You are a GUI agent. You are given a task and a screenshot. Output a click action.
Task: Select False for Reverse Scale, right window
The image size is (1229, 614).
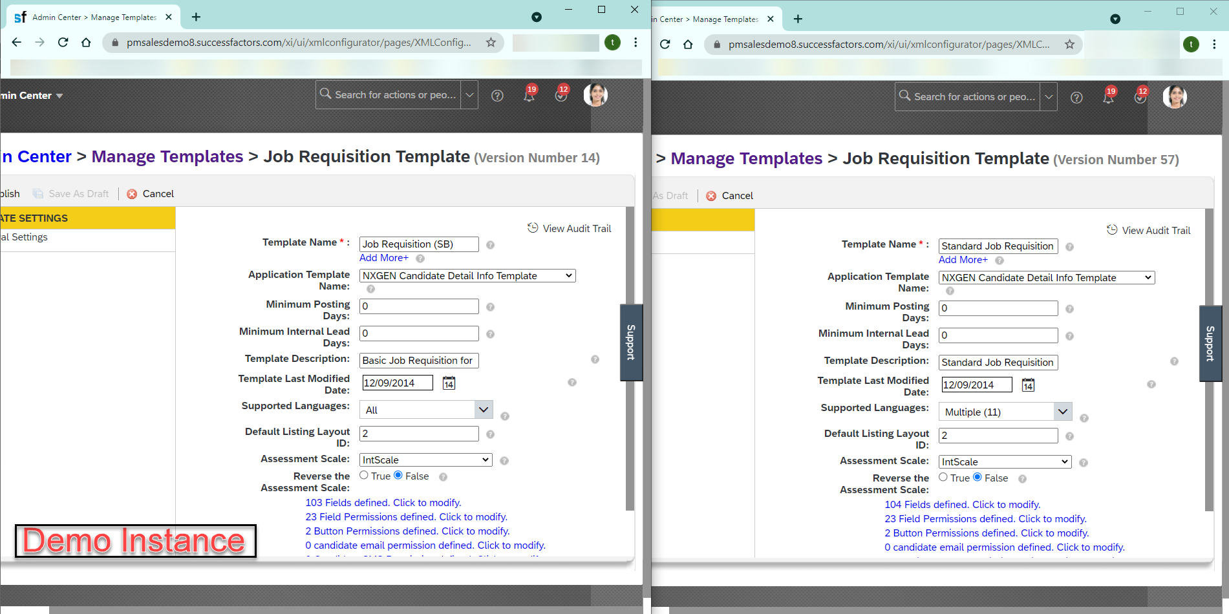978,478
